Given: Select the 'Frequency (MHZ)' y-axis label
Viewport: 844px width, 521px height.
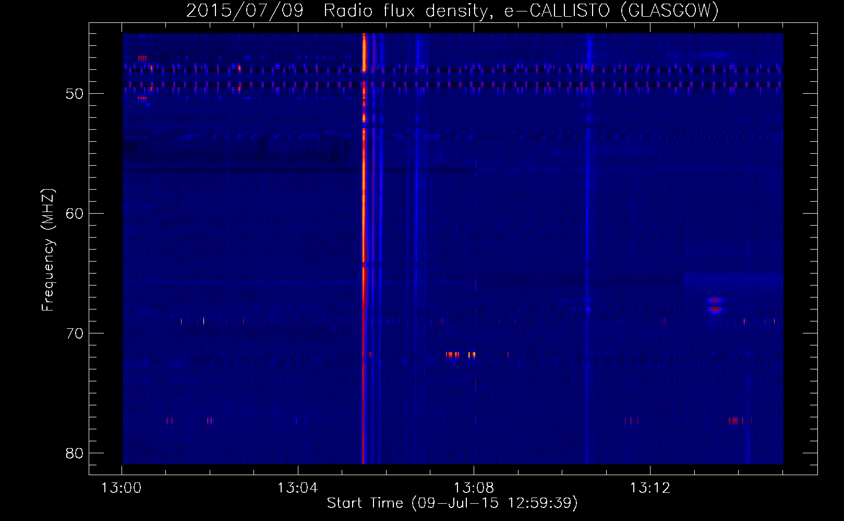Looking at the screenshot, I should (x=48, y=250).
